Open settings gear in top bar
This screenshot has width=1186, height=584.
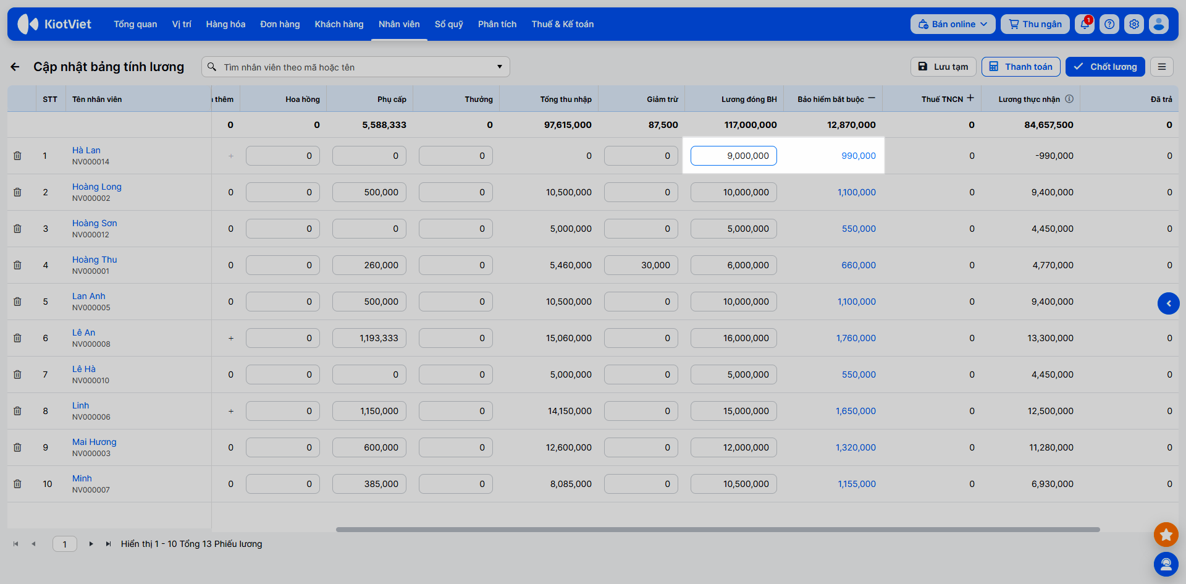[1134, 24]
